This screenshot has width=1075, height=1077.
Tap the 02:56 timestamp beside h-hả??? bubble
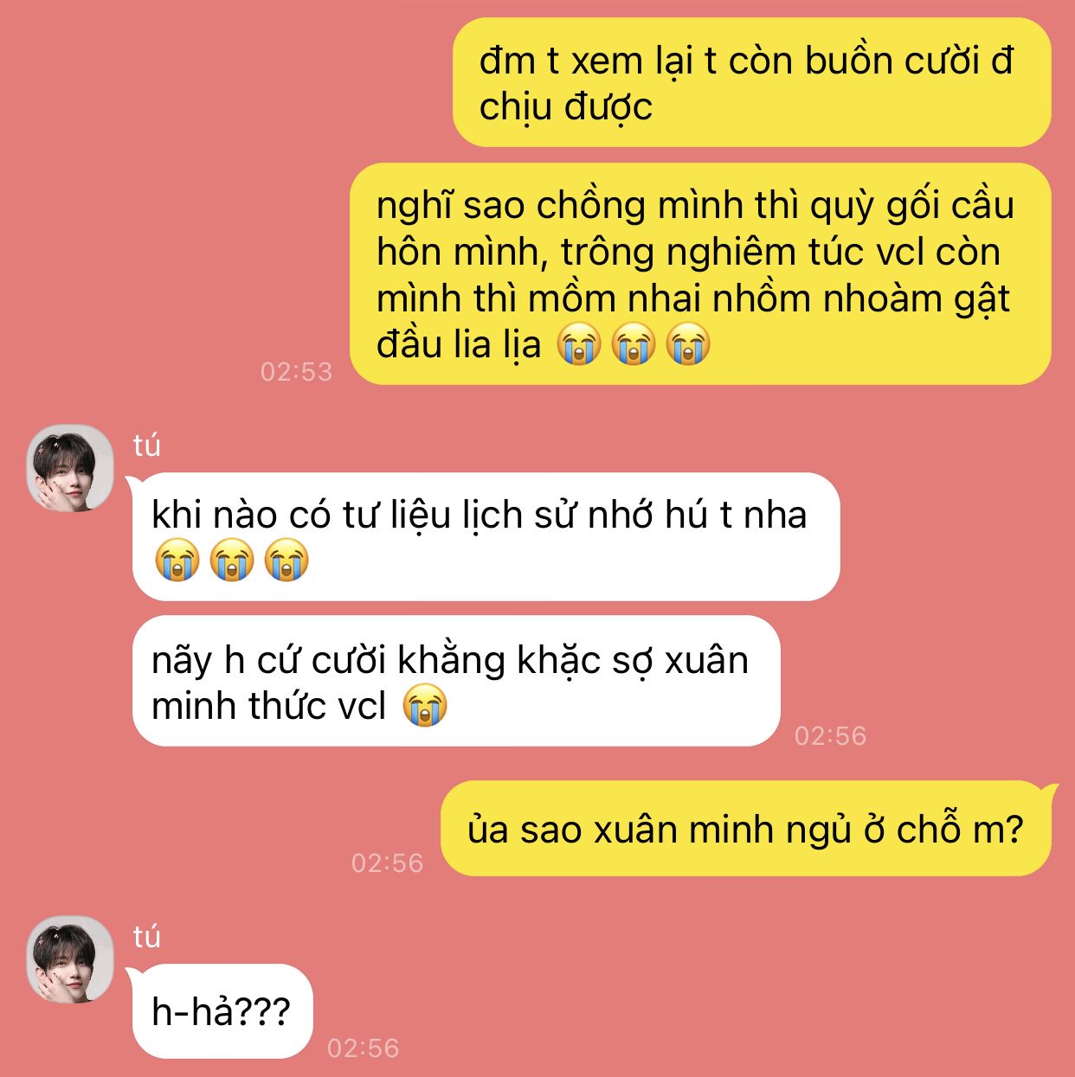363,1048
